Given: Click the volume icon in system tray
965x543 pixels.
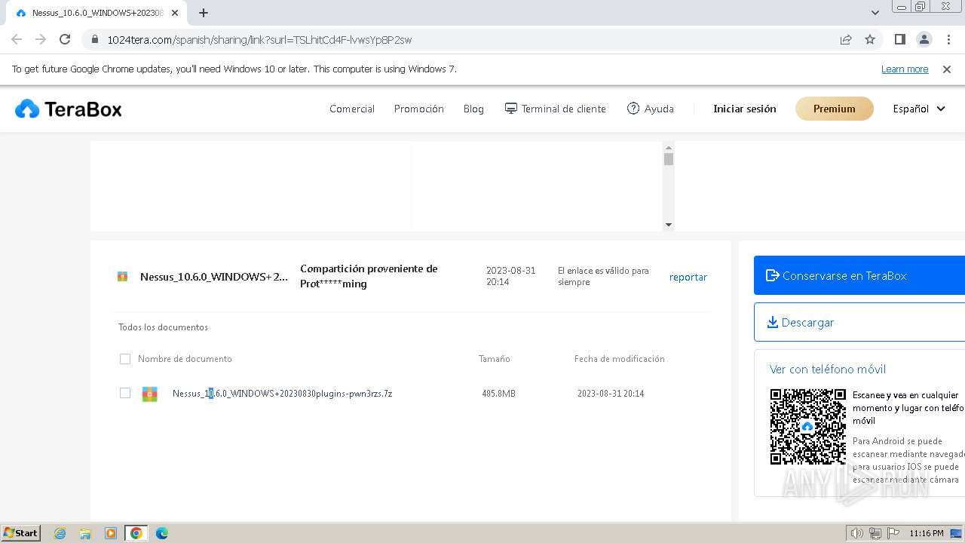Looking at the screenshot, I should click(856, 533).
